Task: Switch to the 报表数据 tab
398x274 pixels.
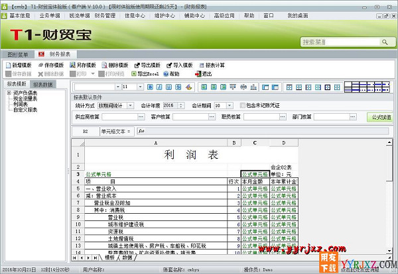Action: [42, 84]
